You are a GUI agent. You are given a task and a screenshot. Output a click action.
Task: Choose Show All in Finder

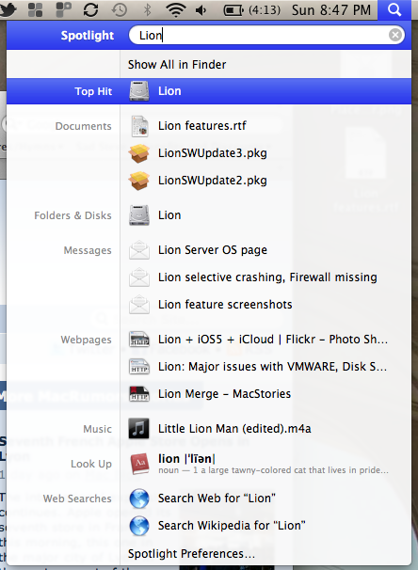pos(177,64)
